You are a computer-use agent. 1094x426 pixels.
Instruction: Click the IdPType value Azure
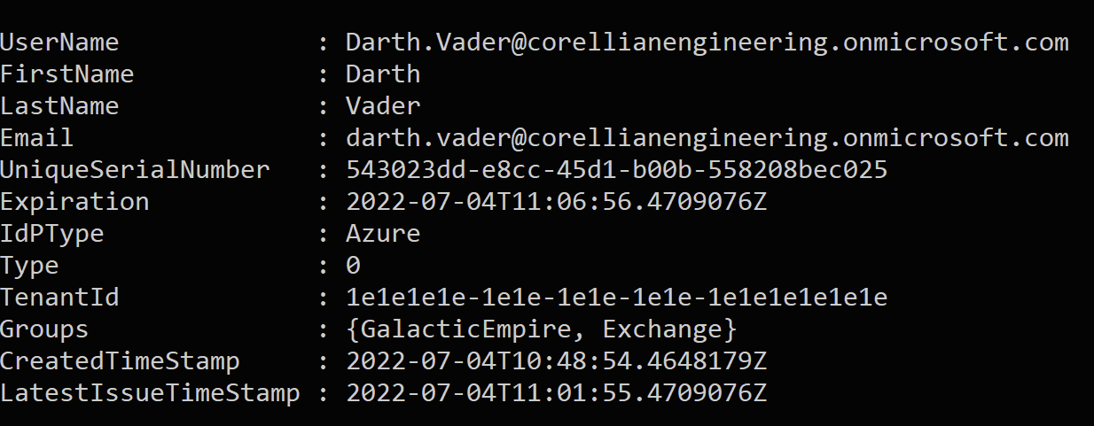(x=383, y=234)
